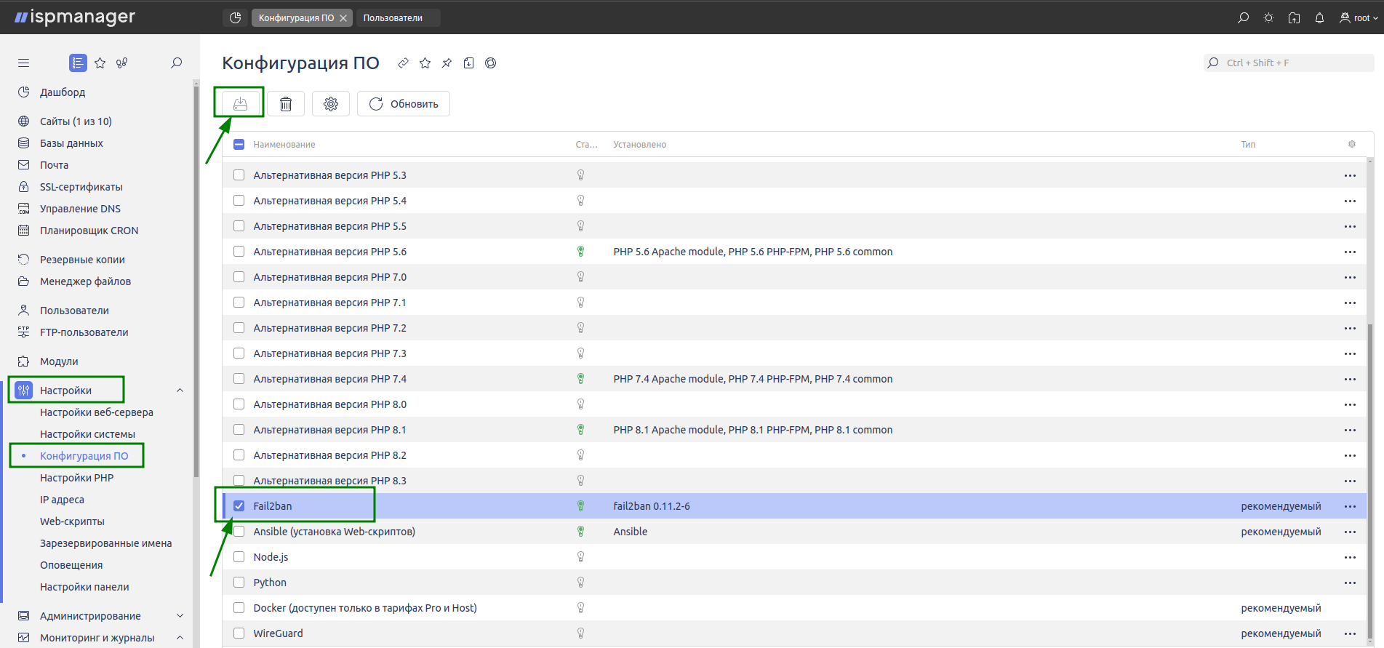Image resolution: width=1384 pixels, height=648 pixels.
Task: Open the three-dot menu for PHP 5.3 row
Action: point(1350,176)
